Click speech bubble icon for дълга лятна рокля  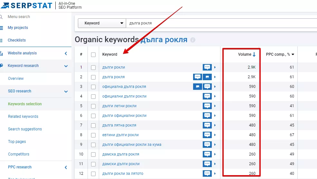pyautogui.click(x=207, y=125)
